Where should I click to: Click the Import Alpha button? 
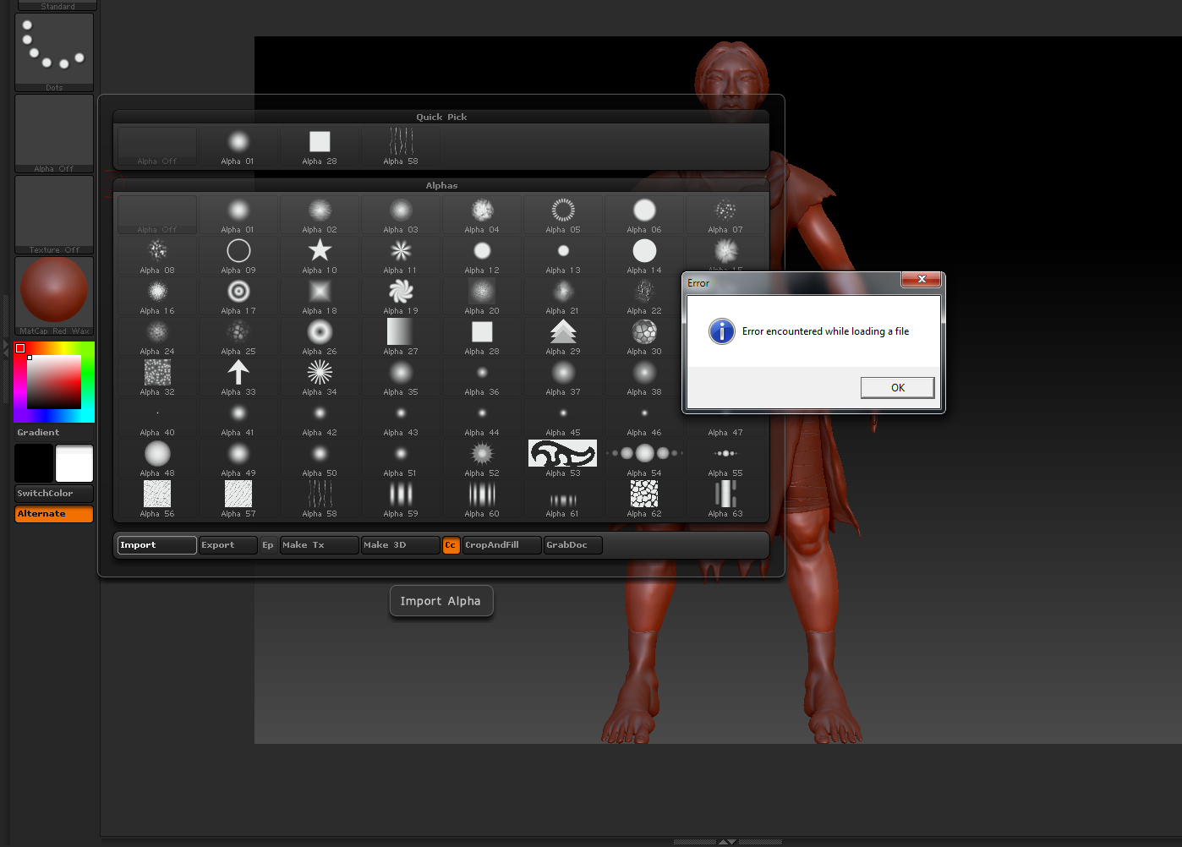441,600
